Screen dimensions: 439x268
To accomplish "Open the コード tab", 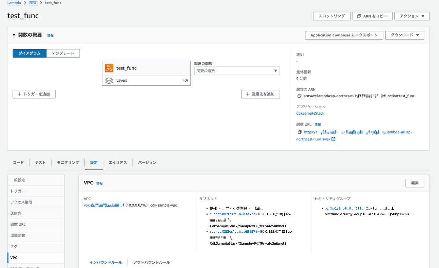I will tap(18, 163).
